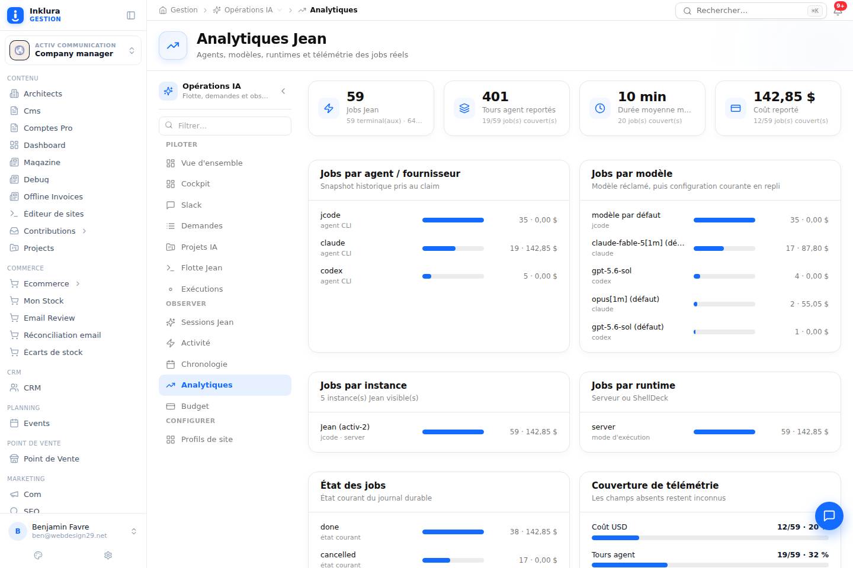Toggle the sidebar panel collapse icon
The width and height of the screenshot is (853, 568).
pos(132,15)
